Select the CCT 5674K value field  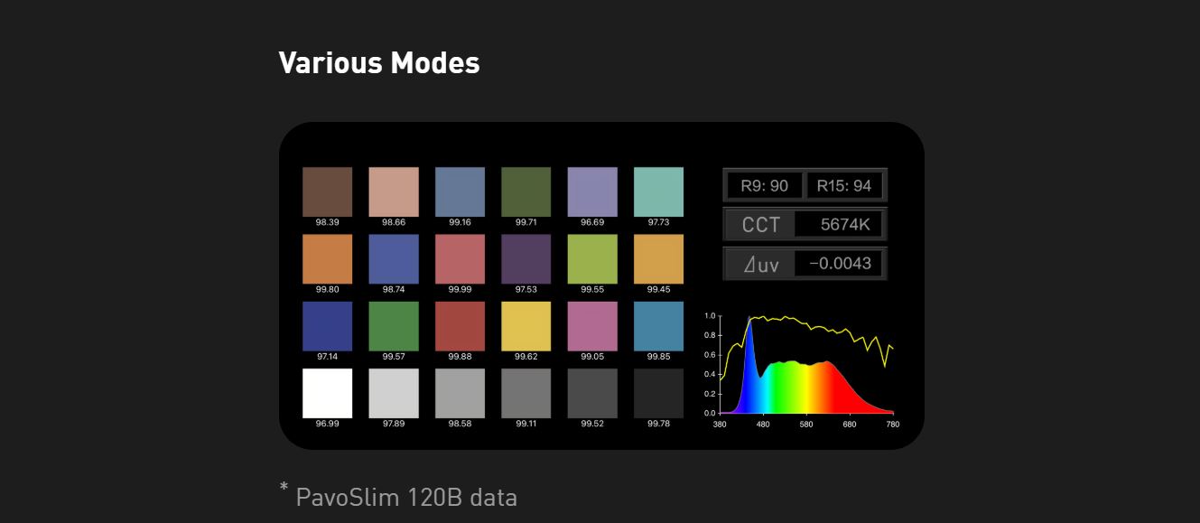click(x=838, y=225)
